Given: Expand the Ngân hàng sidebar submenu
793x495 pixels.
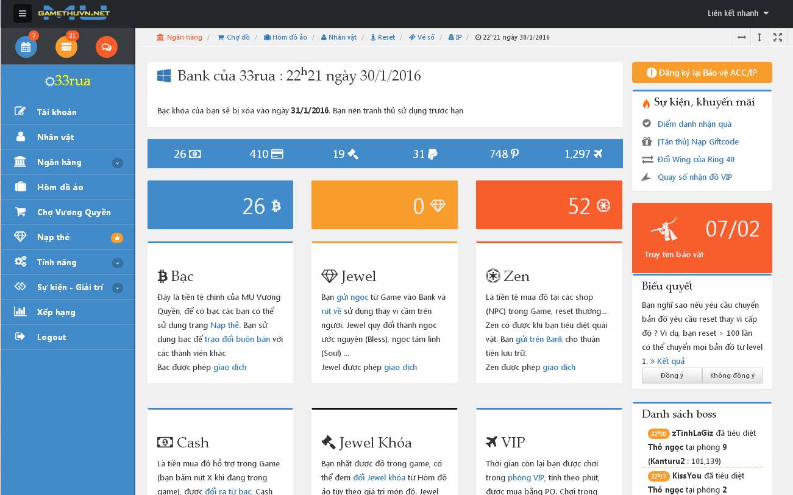Looking at the screenshot, I should [118, 163].
